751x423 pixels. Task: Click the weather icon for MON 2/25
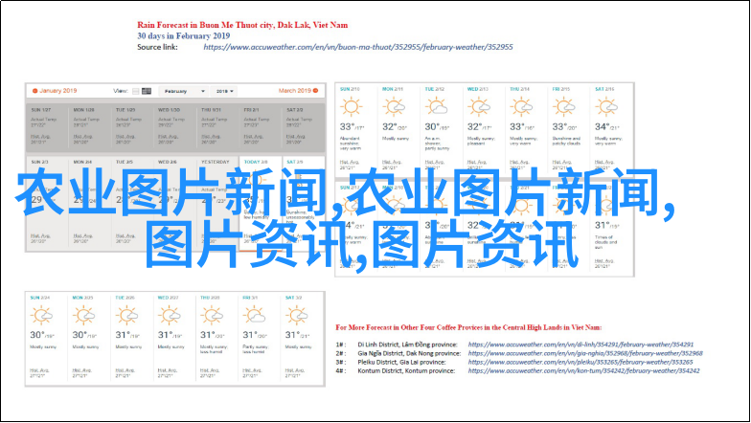click(x=84, y=316)
